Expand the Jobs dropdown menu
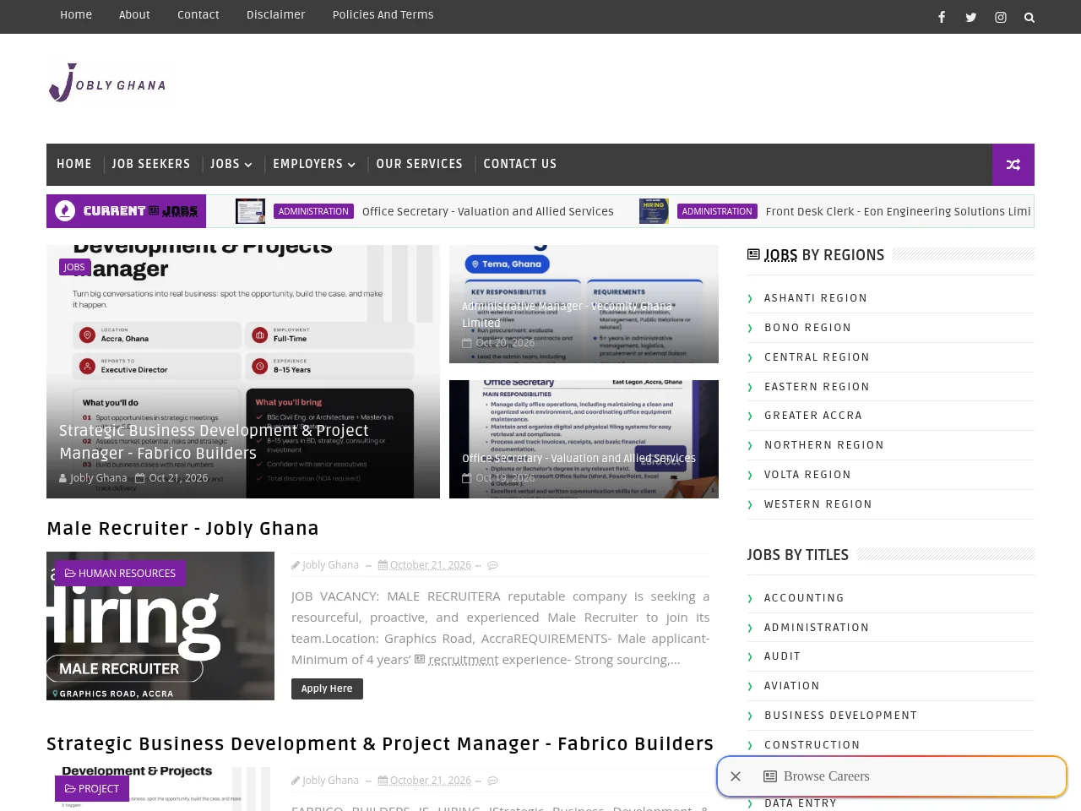The width and height of the screenshot is (1081, 811). click(x=231, y=164)
